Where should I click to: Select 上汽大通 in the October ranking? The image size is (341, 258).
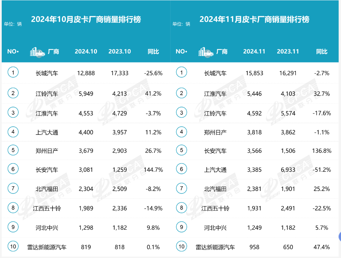pos(47,132)
